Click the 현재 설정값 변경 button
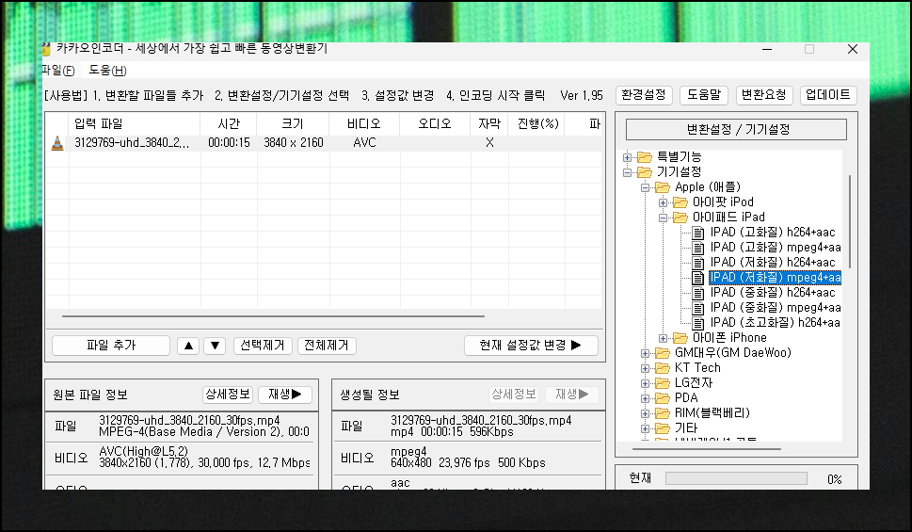Viewport: 912px width, 532px height. (x=531, y=346)
